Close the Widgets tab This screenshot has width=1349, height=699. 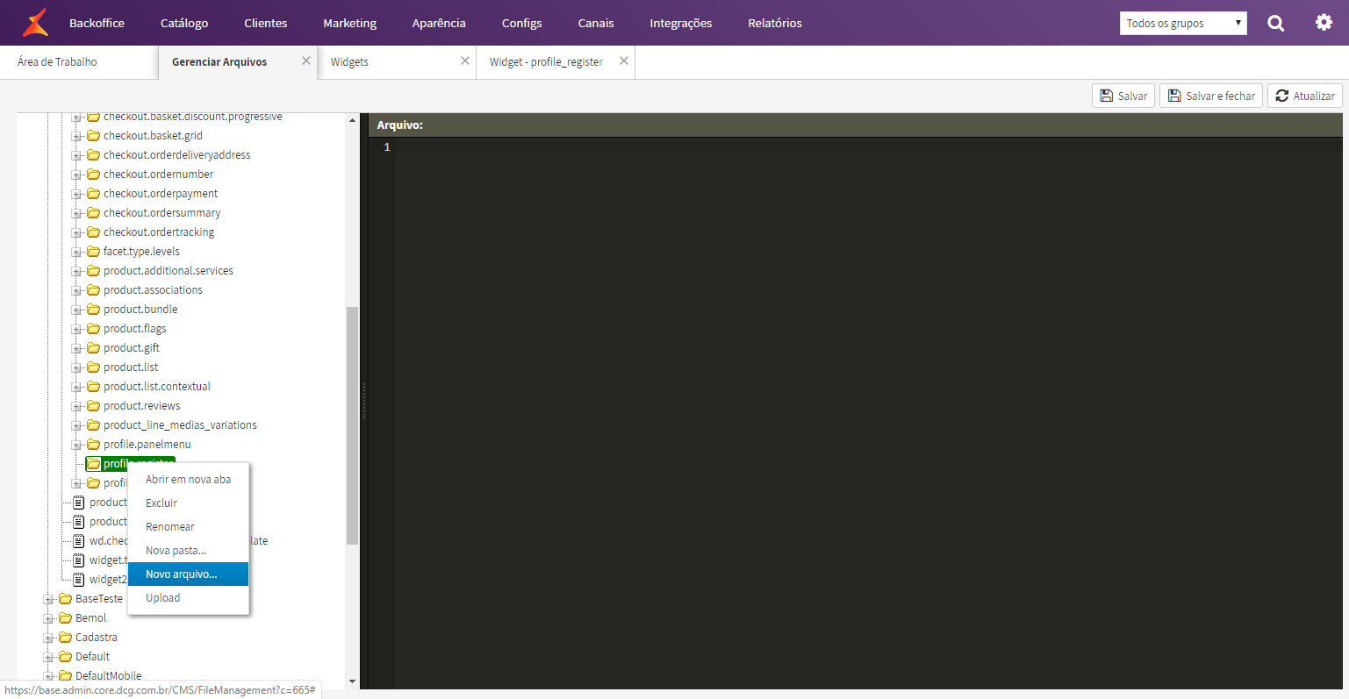tap(465, 61)
